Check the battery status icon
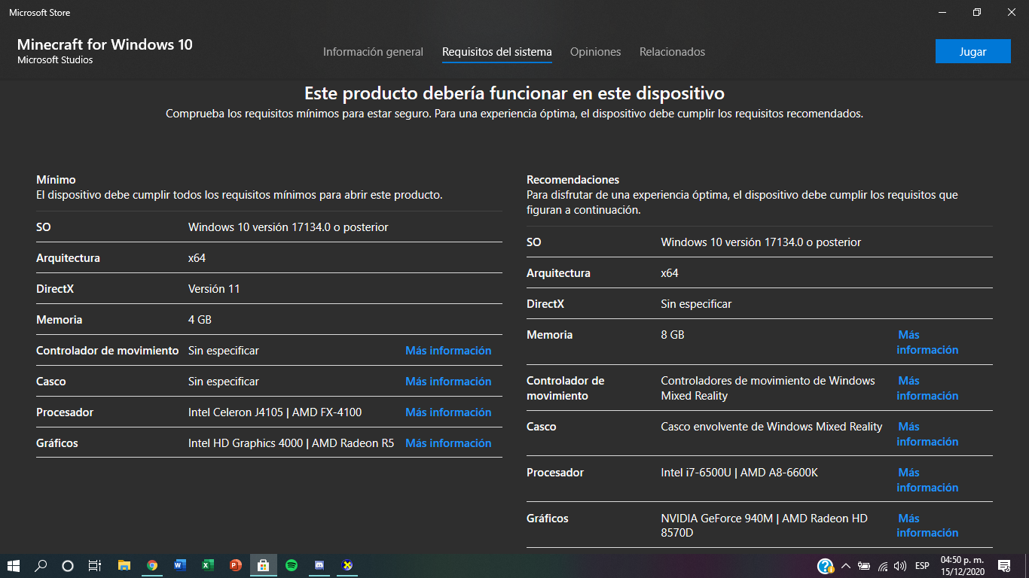This screenshot has width=1029, height=578. [864, 566]
